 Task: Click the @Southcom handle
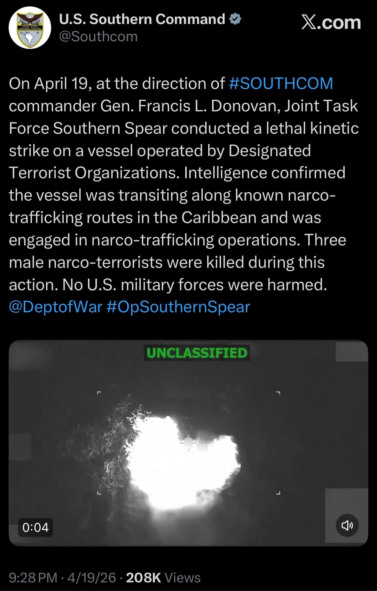pos(98,36)
